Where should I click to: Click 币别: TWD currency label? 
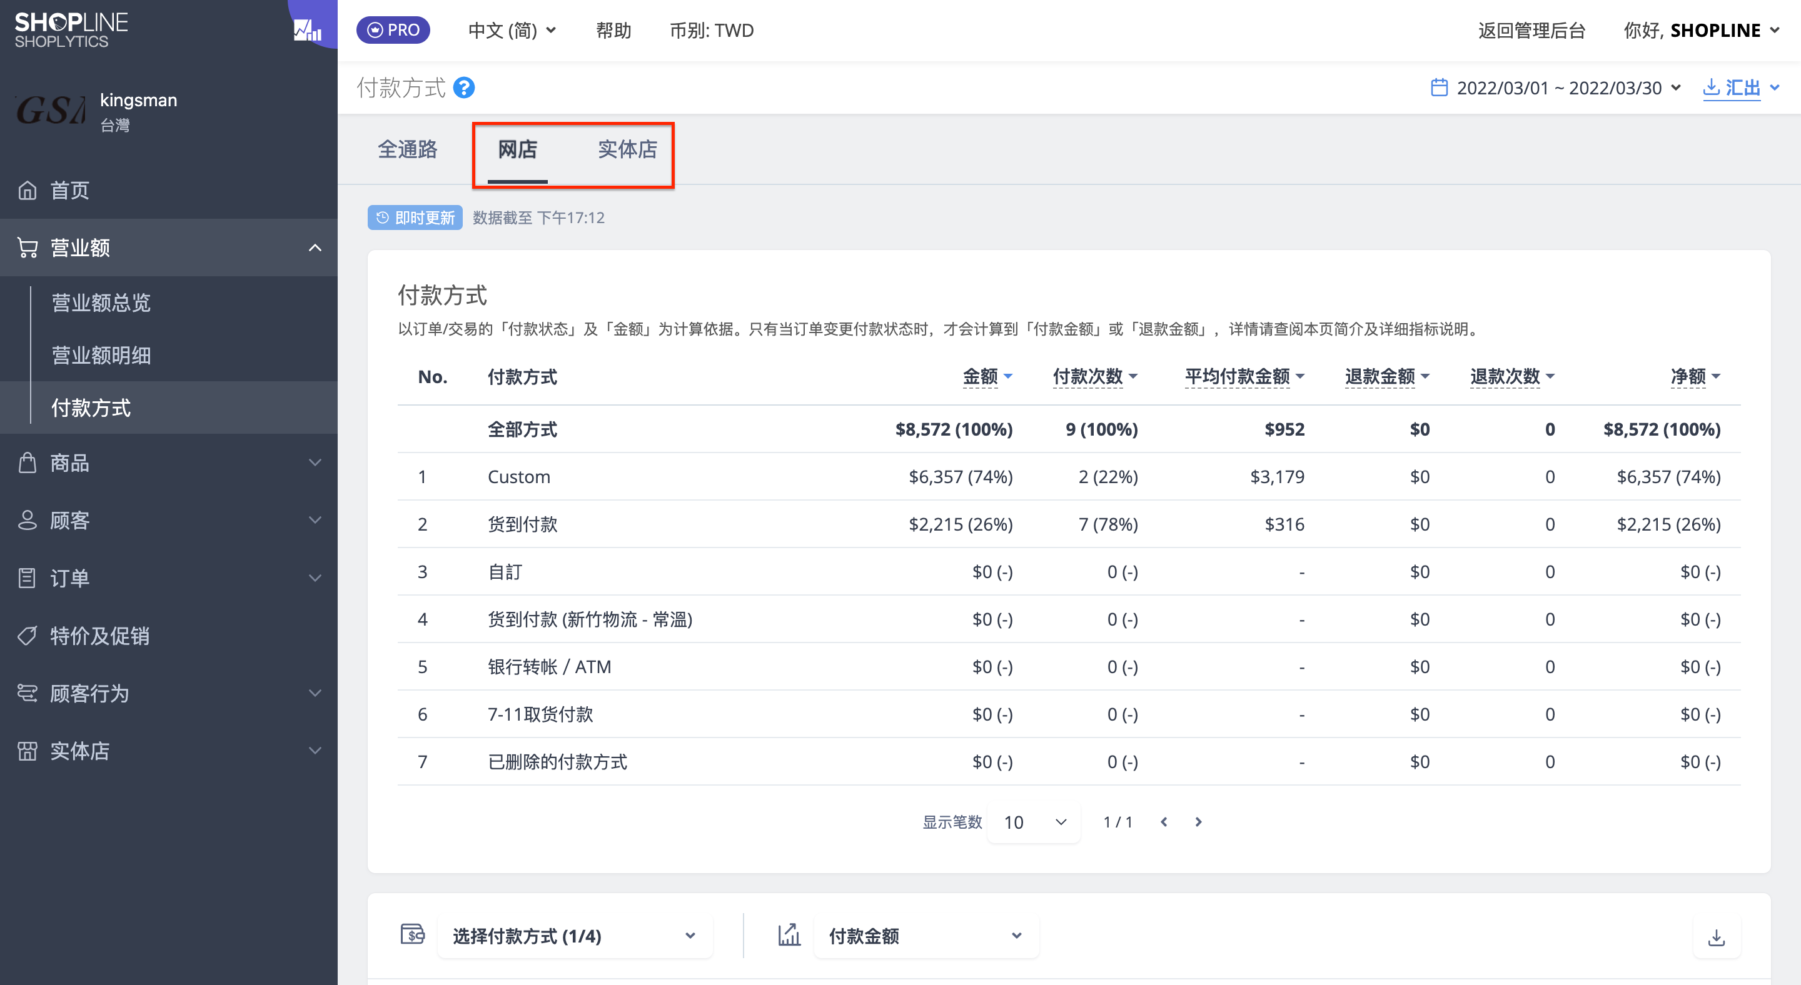click(x=712, y=31)
